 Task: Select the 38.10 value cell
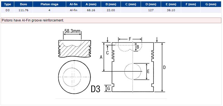171,10
